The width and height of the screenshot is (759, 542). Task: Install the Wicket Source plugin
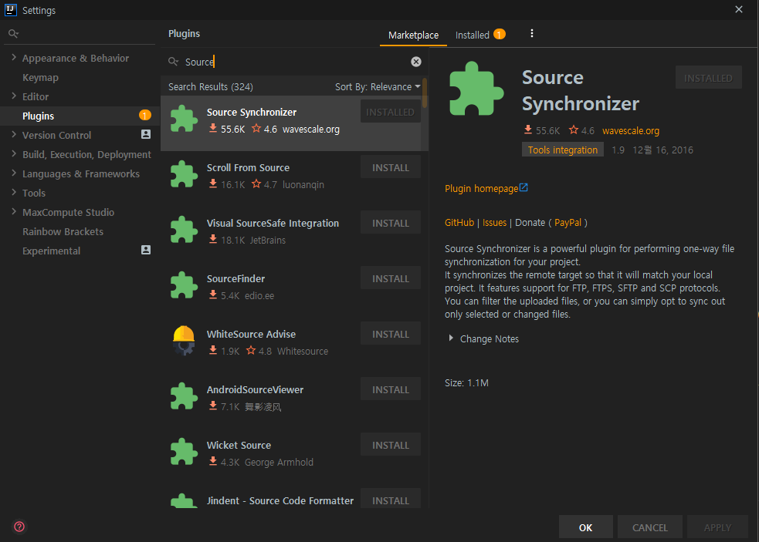coord(391,445)
